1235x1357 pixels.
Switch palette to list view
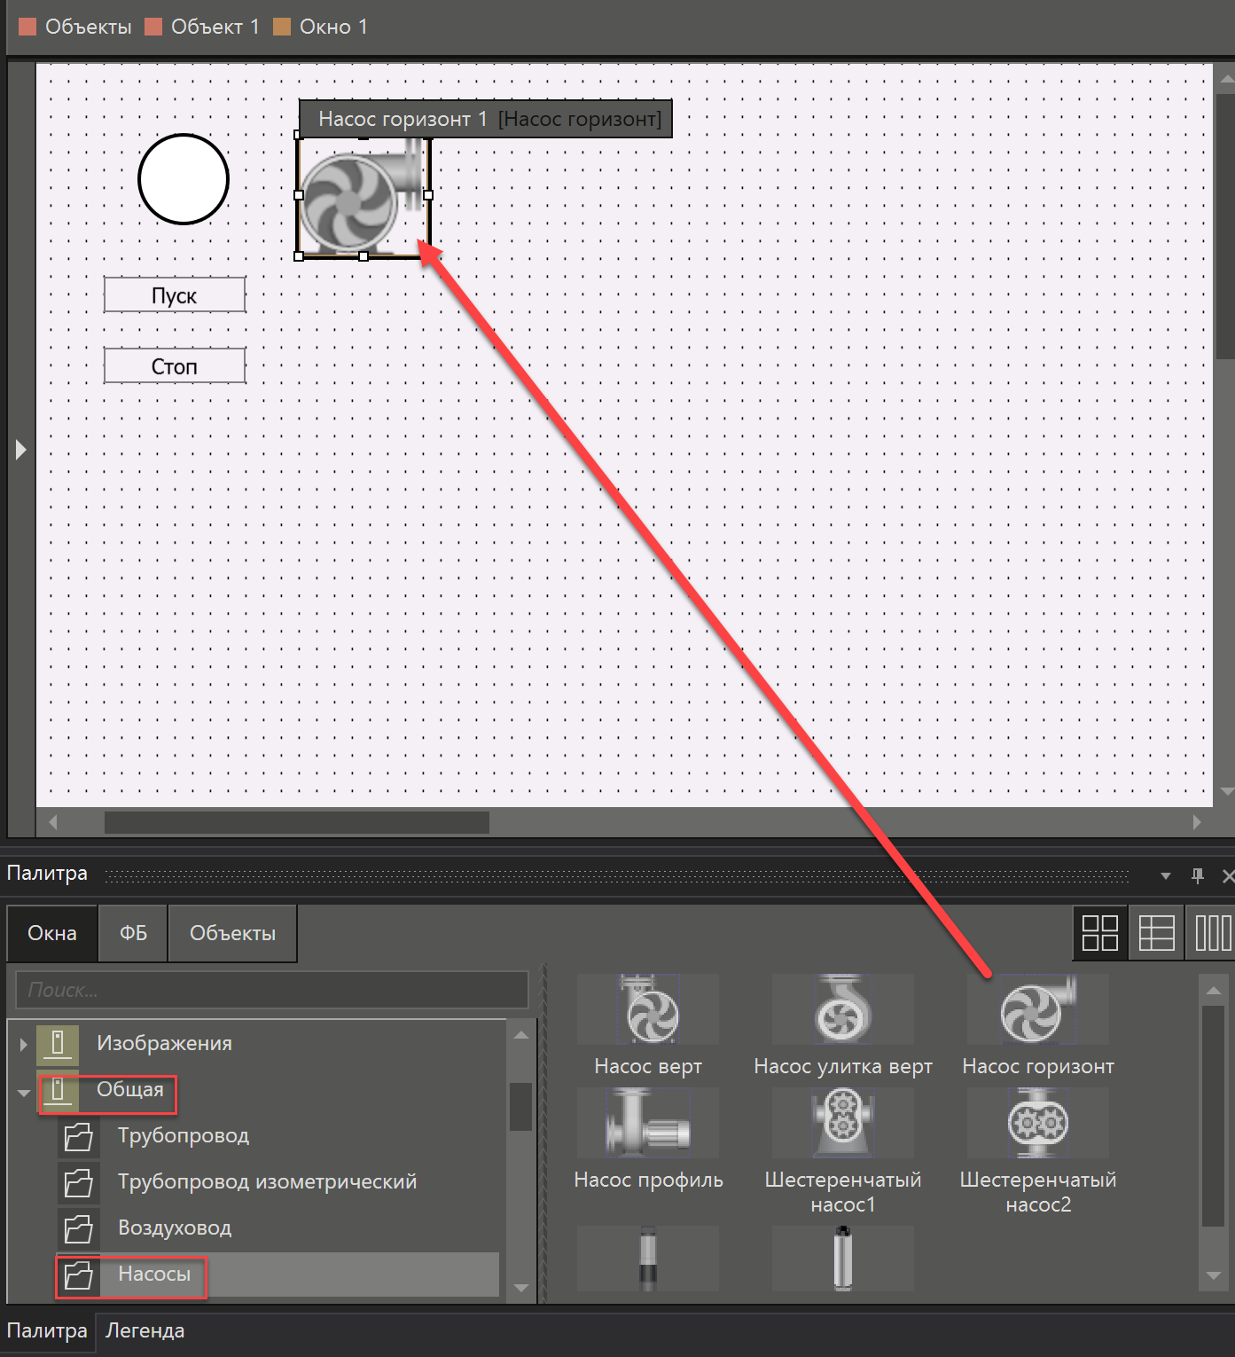coord(1156,933)
